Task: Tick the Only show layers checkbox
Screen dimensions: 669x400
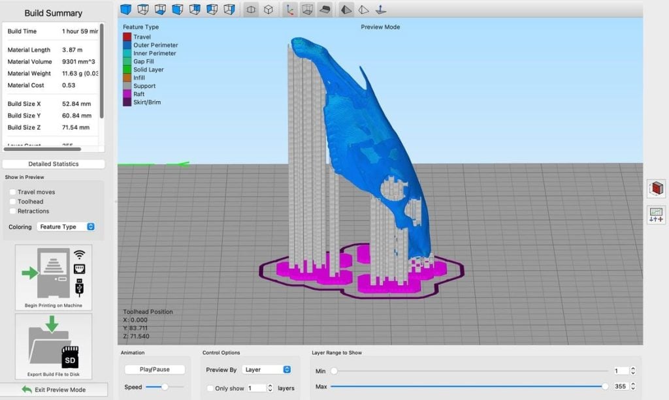Action: (x=210, y=388)
